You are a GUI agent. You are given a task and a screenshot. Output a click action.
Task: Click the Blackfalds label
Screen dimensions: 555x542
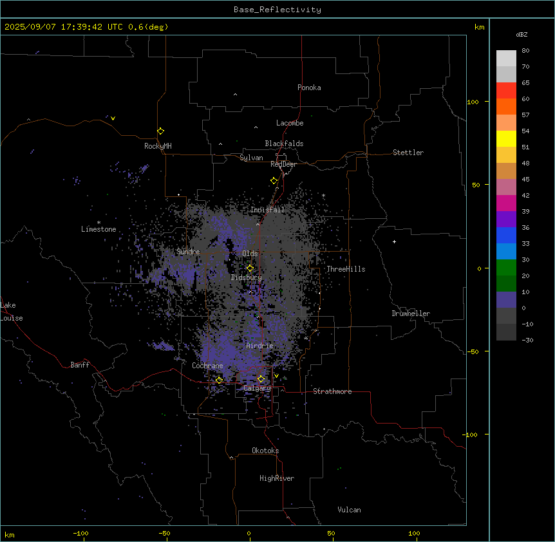click(x=284, y=144)
